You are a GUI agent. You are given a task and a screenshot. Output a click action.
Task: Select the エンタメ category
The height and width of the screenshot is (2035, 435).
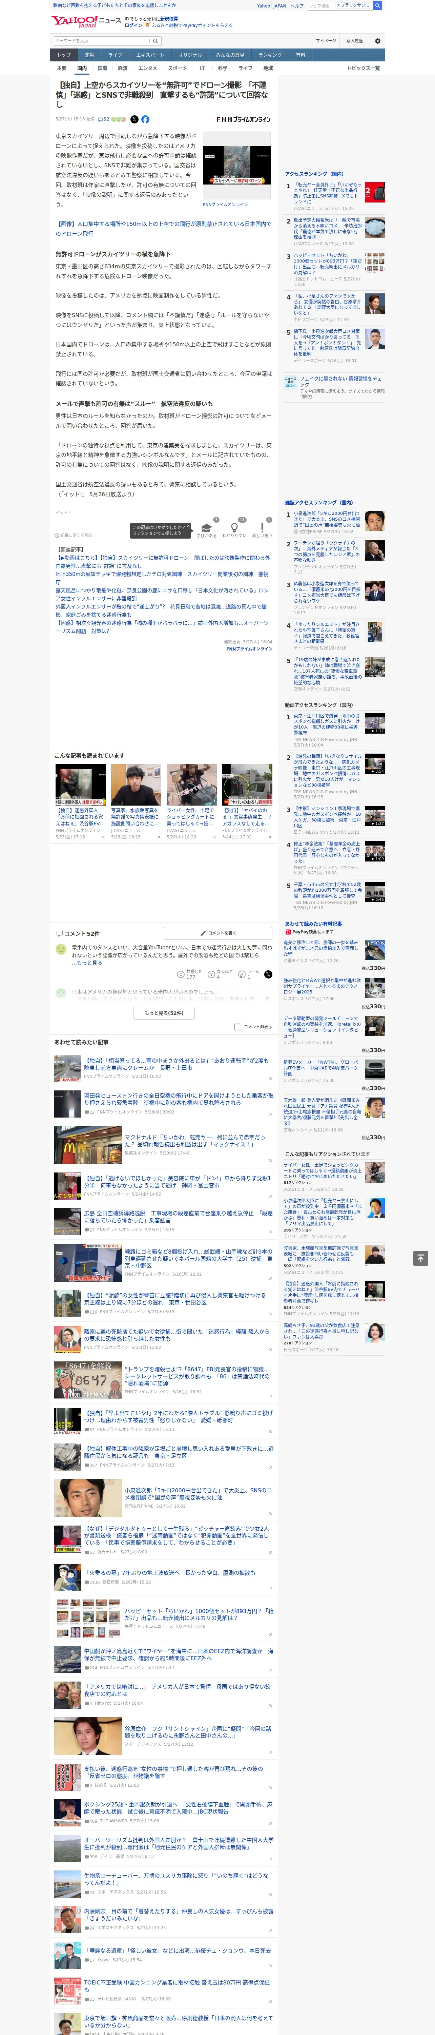(x=148, y=68)
